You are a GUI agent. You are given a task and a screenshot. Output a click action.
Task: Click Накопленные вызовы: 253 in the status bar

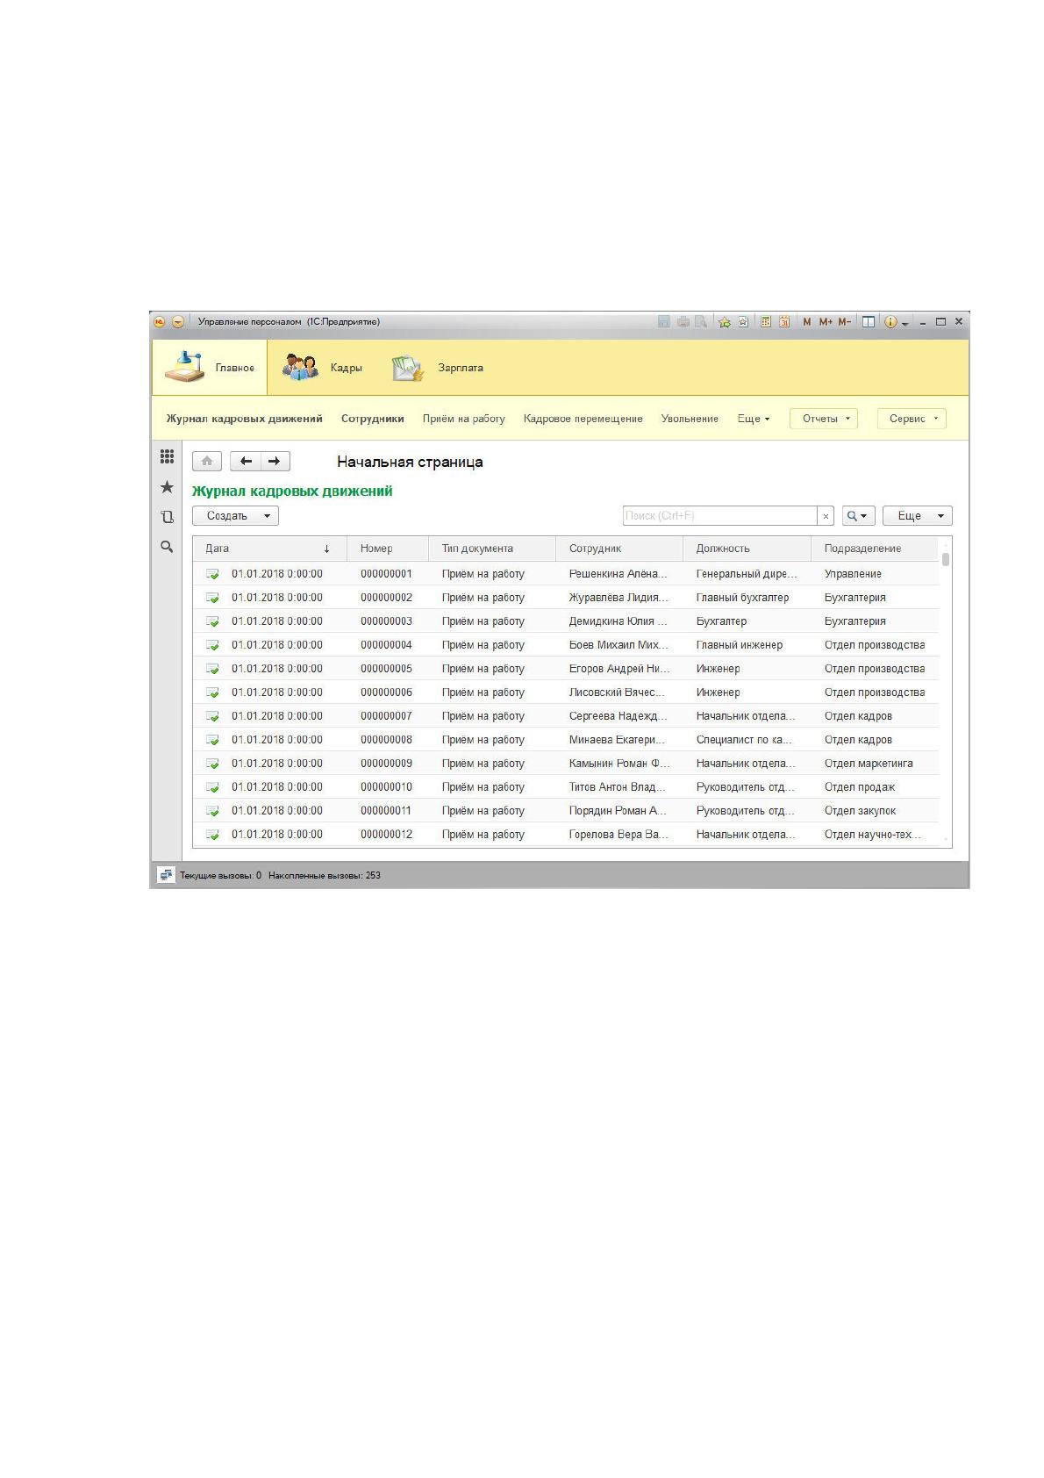pyautogui.click(x=325, y=875)
